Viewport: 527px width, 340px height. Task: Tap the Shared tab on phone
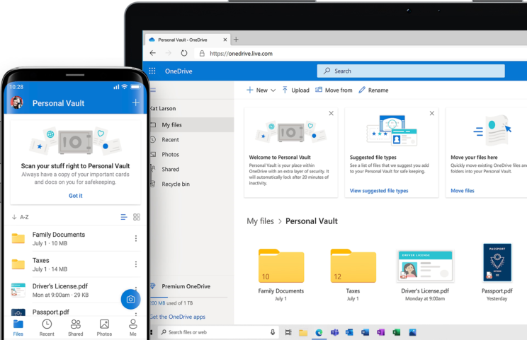pyautogui.click(x=76, y=327)
